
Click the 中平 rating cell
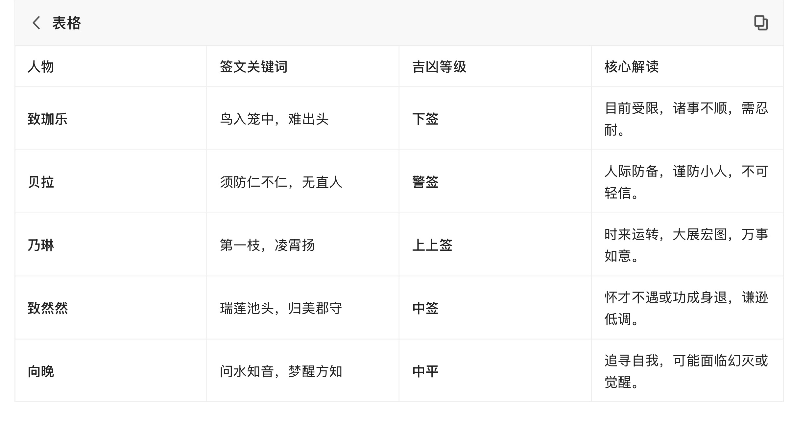pos(425,371)
